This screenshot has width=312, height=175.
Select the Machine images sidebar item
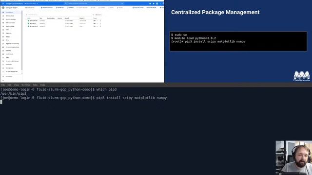(x=10, y=26)
